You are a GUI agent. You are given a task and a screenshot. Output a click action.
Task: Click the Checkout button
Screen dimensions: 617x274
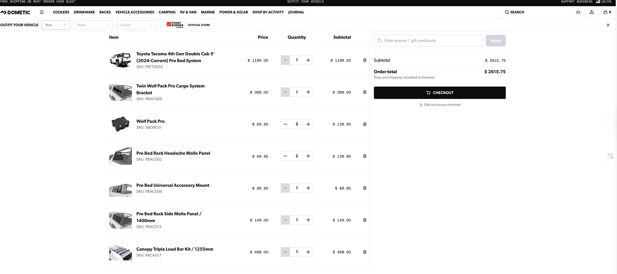(440, 93)
